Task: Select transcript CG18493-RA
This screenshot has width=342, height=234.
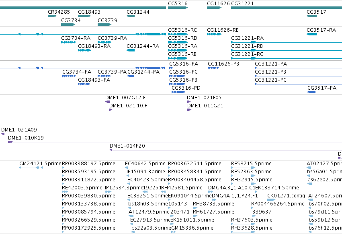Action: point(84,50)
